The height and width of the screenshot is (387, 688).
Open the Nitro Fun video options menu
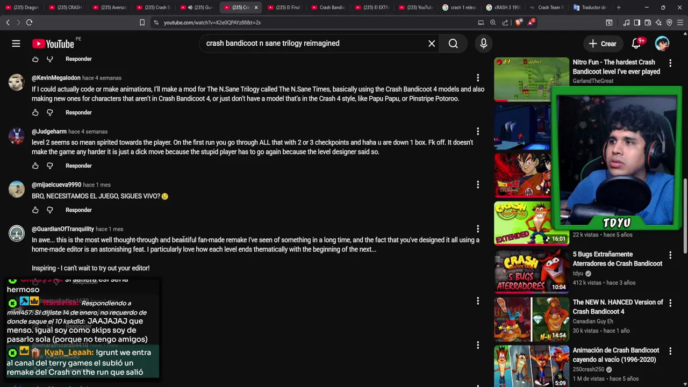(x=670, y=63)
